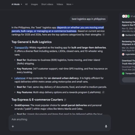Click 'bulk and large-item deliveries' bold text
Image resolution: width=135 pixels, height=135 pixels.
(89, 48)
